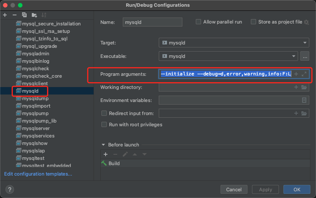Move Before launch task up
The image size is (316, 198).
(x=135, y=154)
